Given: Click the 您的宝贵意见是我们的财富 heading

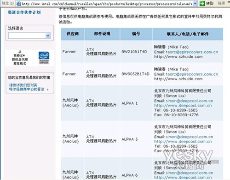Looking at the screenshot, I should [x=29, y=78].
